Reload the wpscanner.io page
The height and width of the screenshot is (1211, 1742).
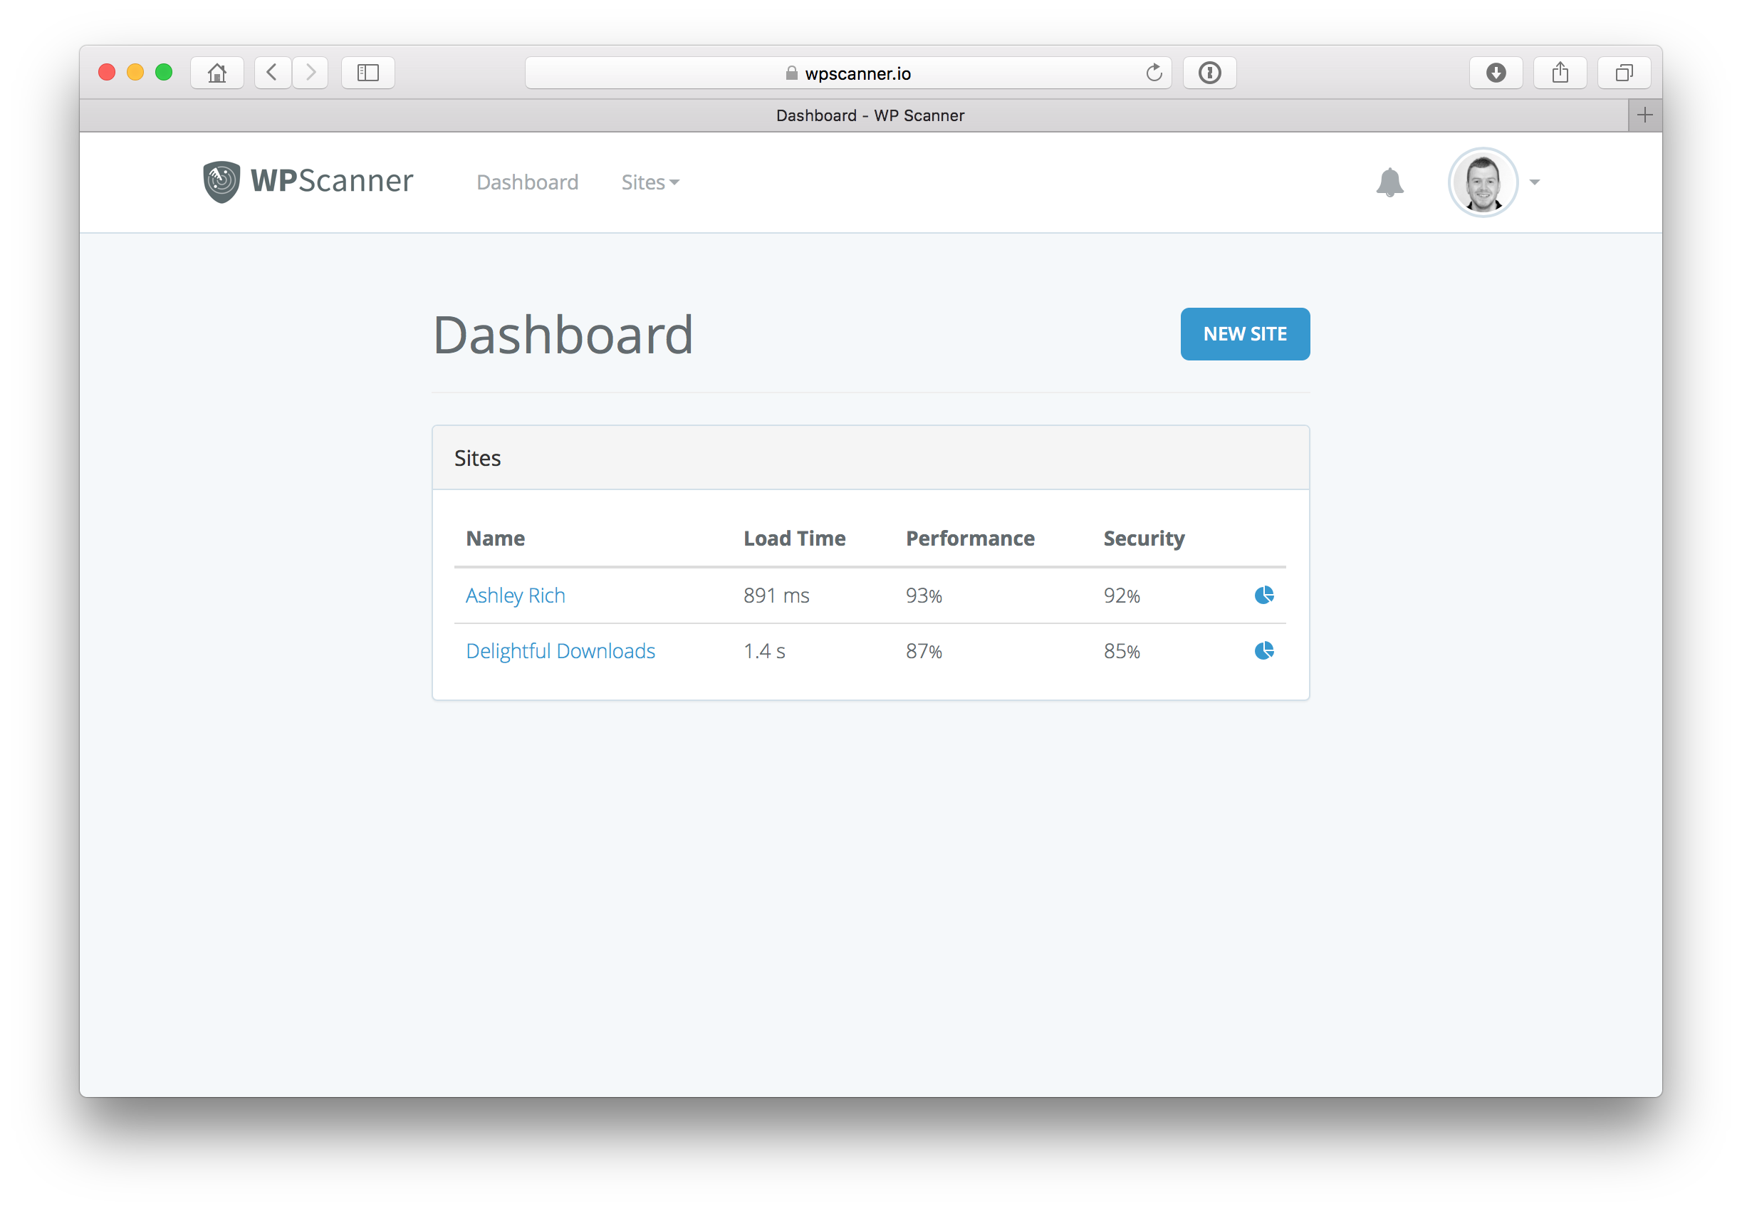(x=1154, y=73)
